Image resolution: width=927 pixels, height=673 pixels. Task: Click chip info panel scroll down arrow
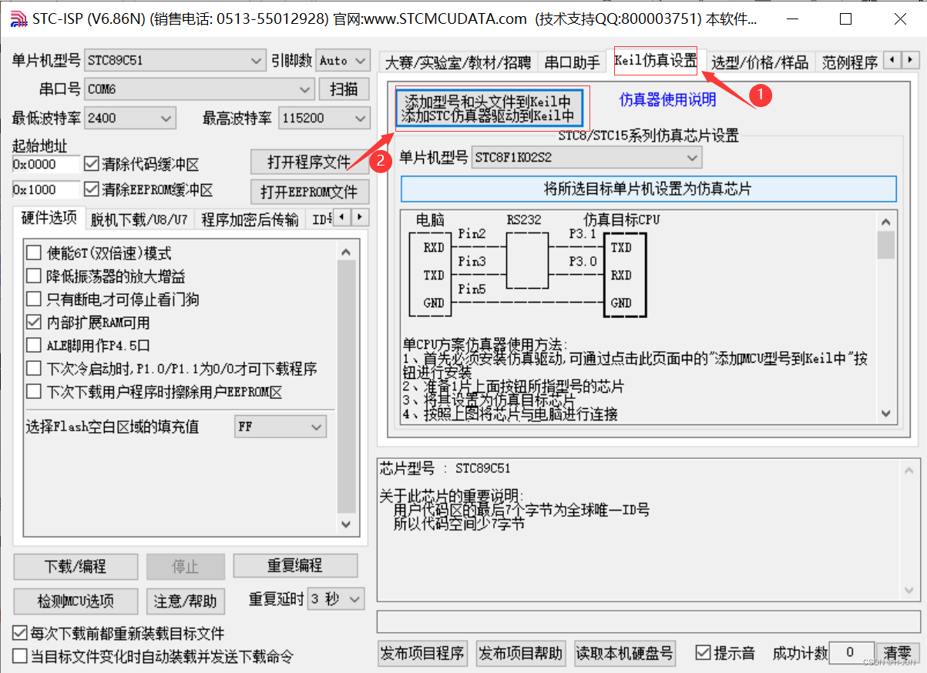(x=910, y=592)
